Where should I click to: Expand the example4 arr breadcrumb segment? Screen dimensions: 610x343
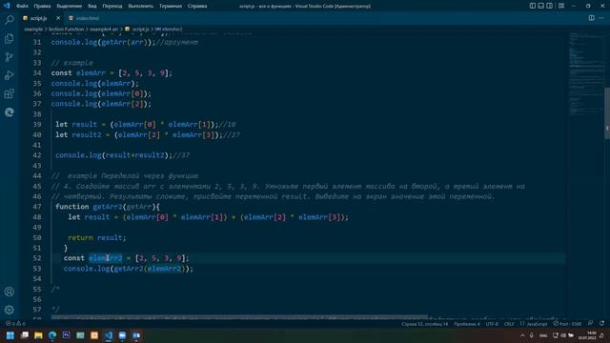104,29
